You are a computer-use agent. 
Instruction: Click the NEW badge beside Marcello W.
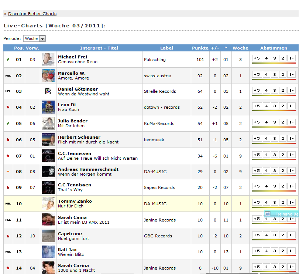8,76
